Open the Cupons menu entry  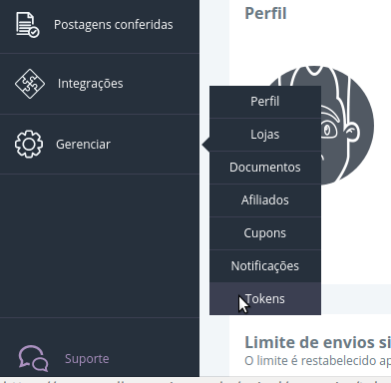[265, 233]
